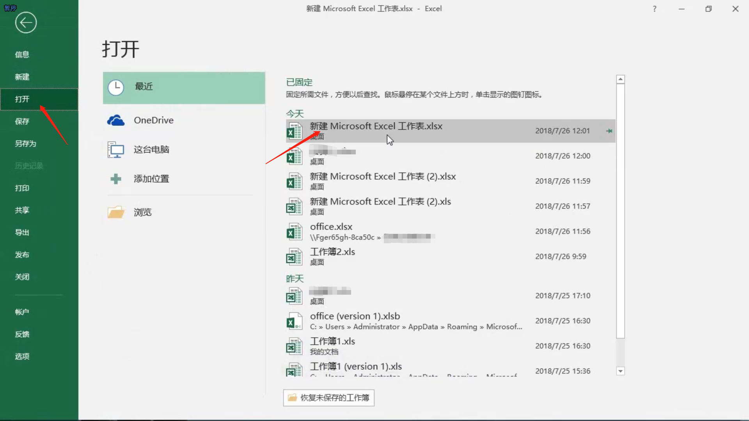The image size is (749, 421).
Task: Pin the 新建 Microsoft Excel 工作表.xlsx file
Action: [x=609, y=131]
